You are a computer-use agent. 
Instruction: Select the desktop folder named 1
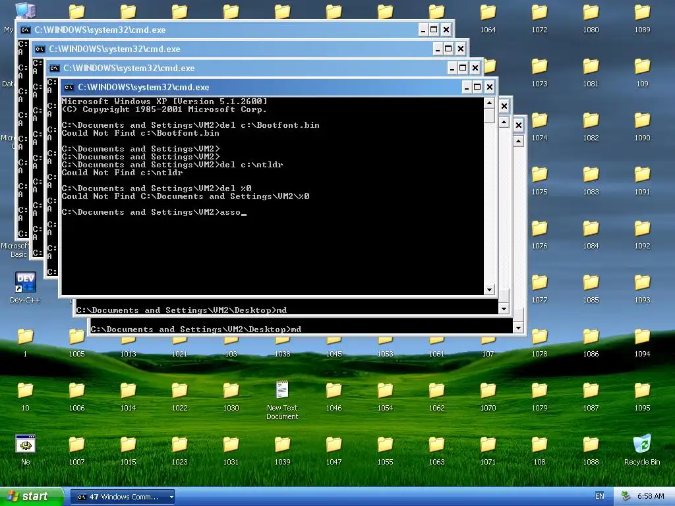point(26,337)
